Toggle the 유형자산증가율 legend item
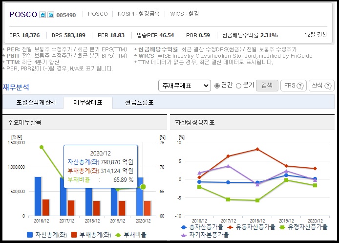 (x=303, y=227)
